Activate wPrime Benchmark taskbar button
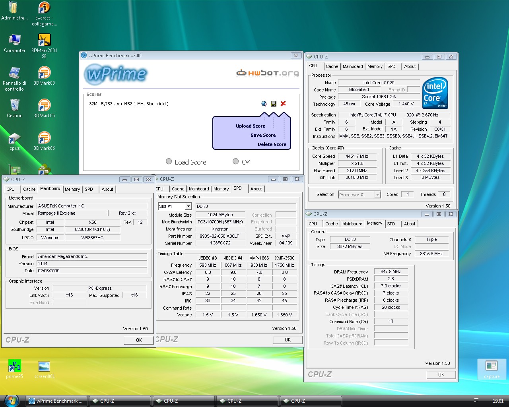Image resolution: width=509 pixels, height=407 pixels. point(56,401)
